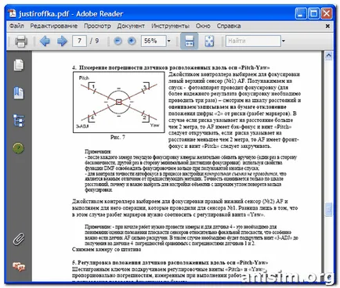
Task: Zoom in using the plus button
Action: pos(132,41)
